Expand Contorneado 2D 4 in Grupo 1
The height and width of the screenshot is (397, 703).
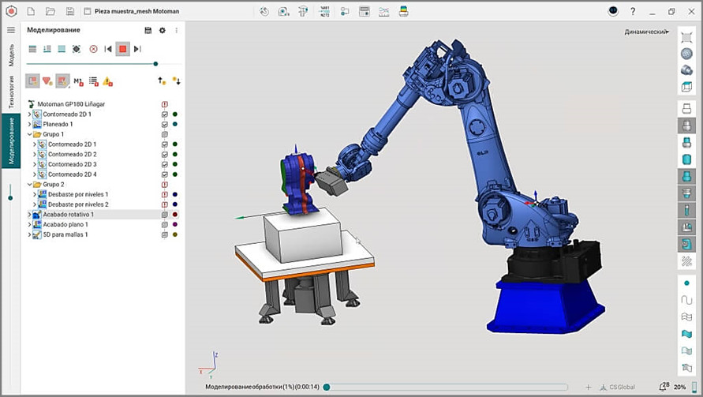[35, 174]
